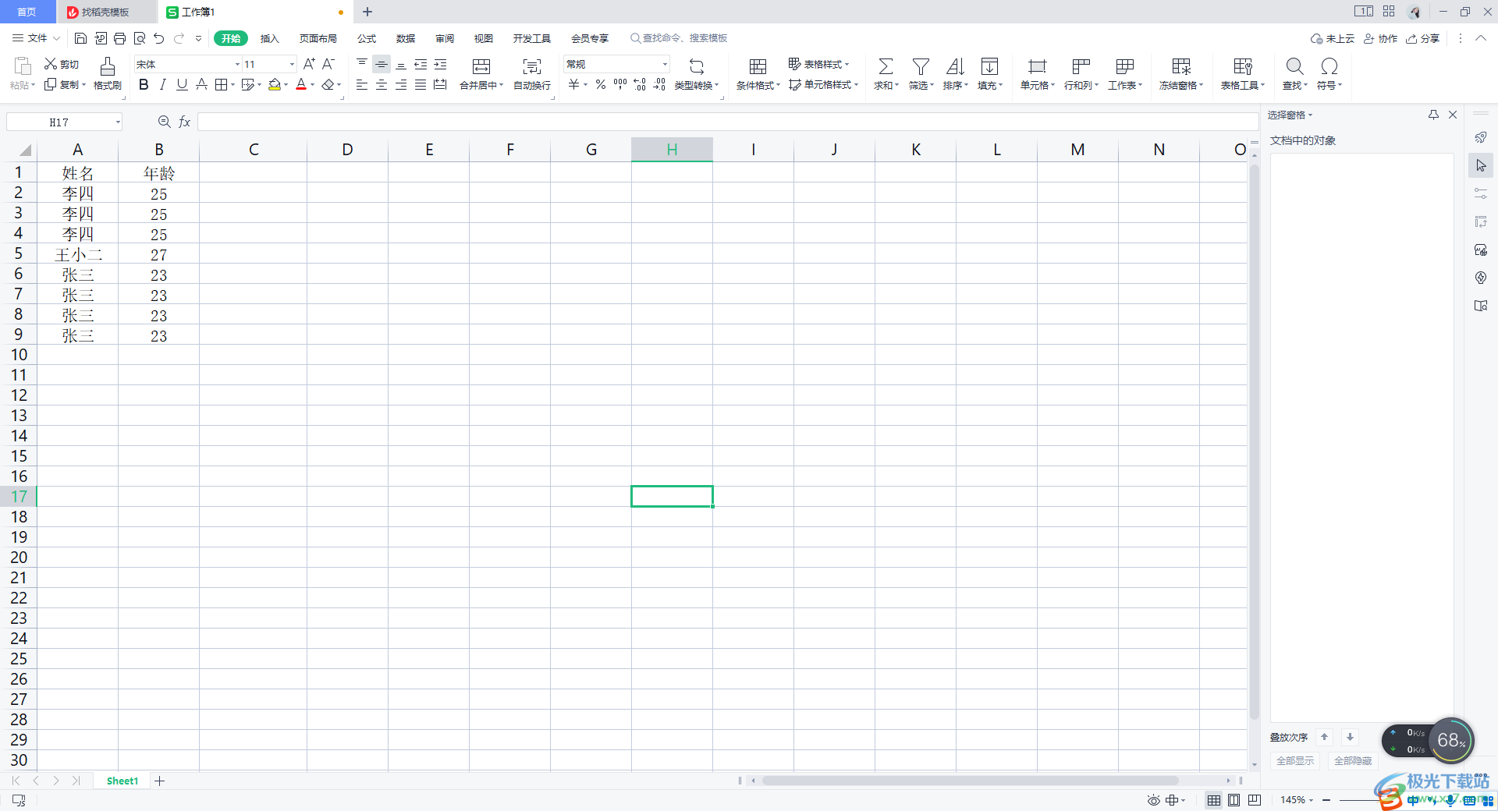The width and height of the screenshot is (1498, 811).
Task: Click the eraser clear-format icon
Action: (328, 84)
